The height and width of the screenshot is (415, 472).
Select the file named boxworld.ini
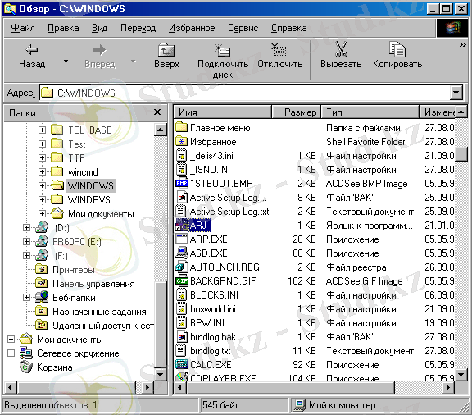click(x=213, y=309)
